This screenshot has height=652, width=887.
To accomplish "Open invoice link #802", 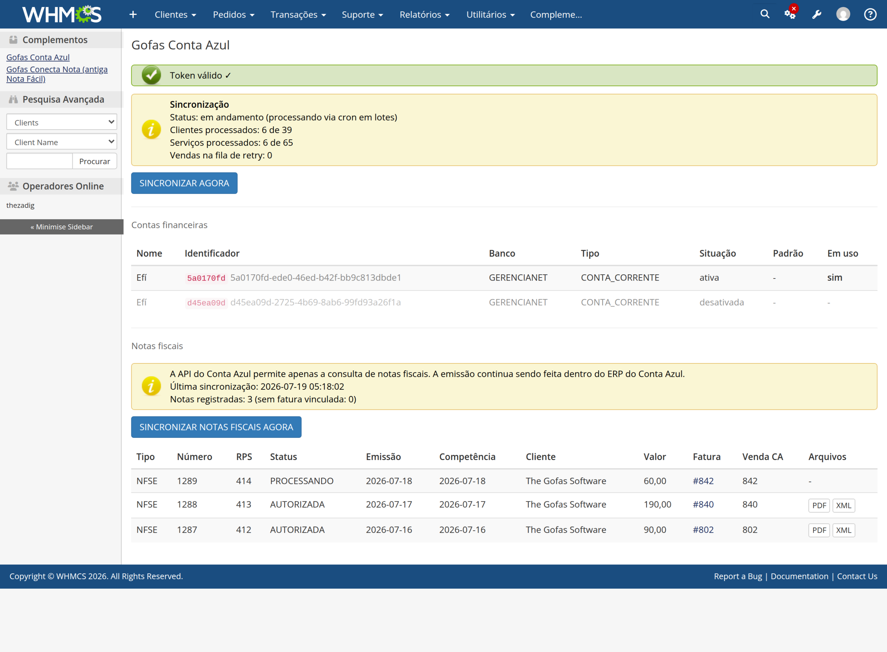I will coord(703,530).
